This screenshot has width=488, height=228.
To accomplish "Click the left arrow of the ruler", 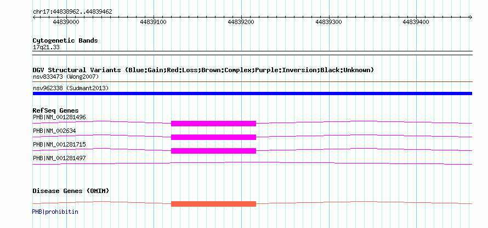I will 34,17.
